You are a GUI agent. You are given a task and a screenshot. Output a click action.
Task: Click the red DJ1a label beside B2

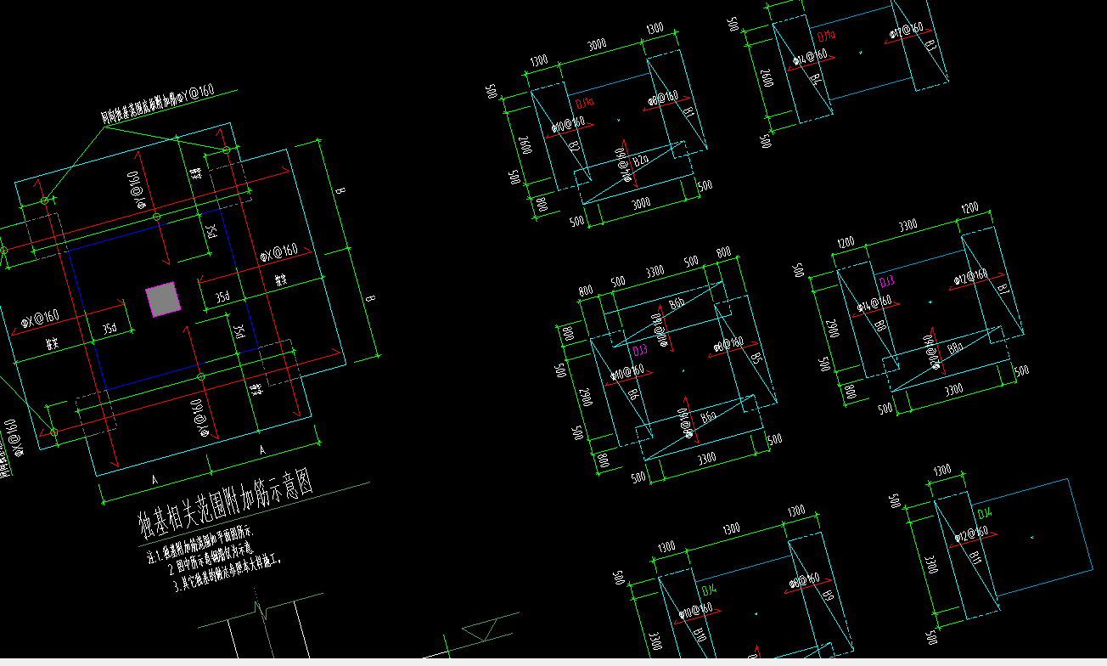(585, 104)
